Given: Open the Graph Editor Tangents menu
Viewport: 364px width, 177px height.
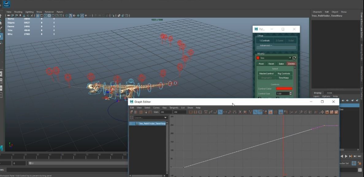Looking at the screenshot, I should point(174,108).
